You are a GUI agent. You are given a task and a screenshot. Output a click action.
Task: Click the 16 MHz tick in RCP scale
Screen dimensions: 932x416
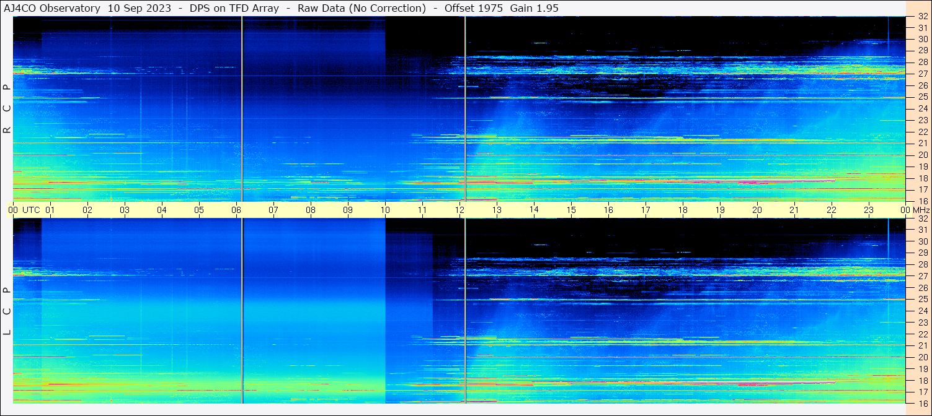(x=922, y=201)
